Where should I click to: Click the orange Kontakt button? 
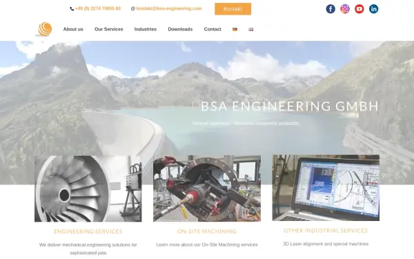click(233, 9)
